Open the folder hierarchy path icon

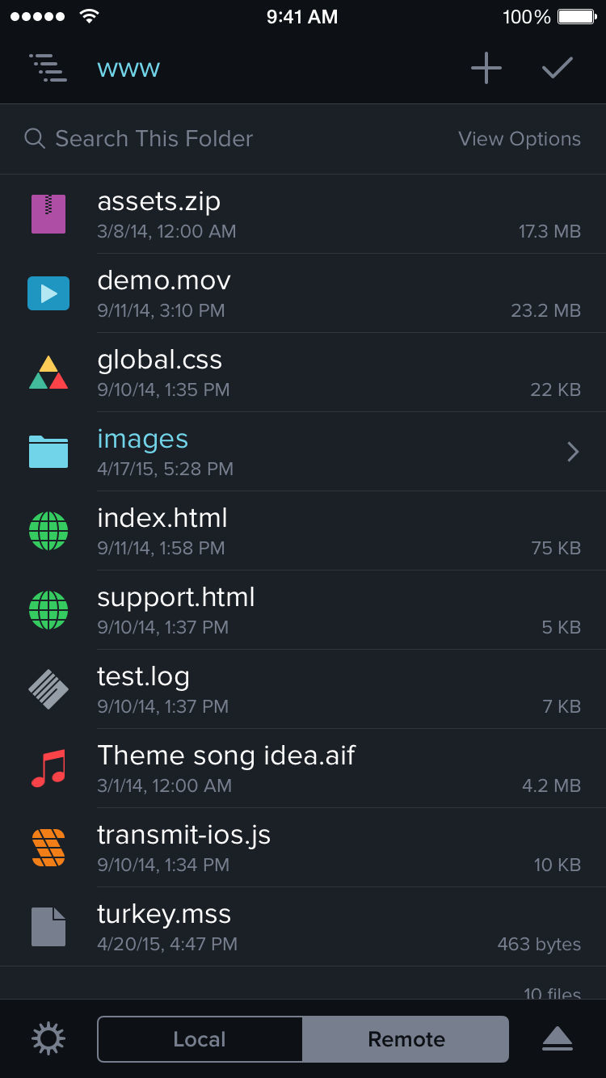coord(48,69)
